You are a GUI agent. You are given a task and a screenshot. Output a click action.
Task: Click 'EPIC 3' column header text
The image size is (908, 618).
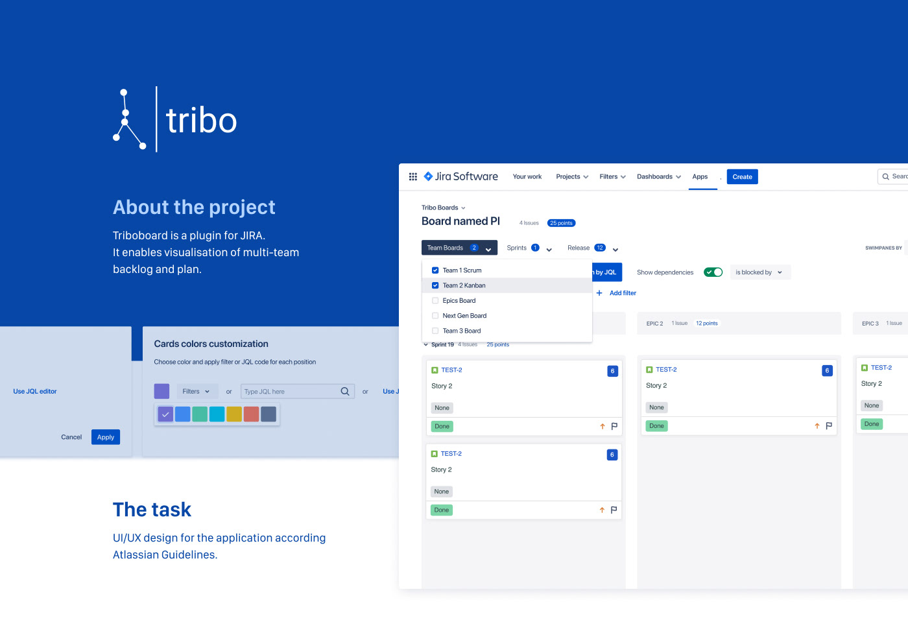[x=870, y=323]
